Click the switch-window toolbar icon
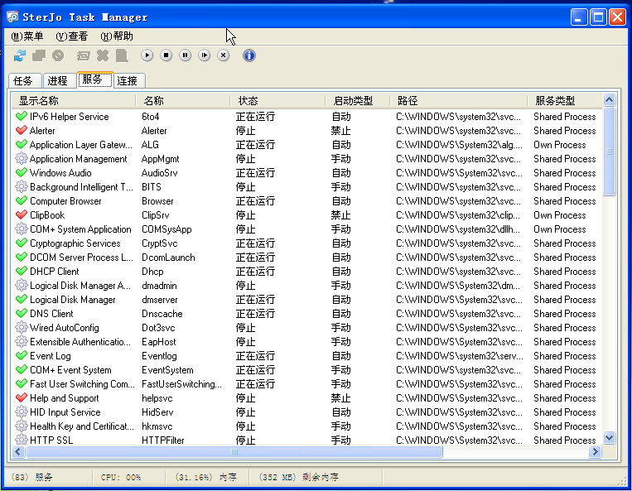 [x=39, y=55]
